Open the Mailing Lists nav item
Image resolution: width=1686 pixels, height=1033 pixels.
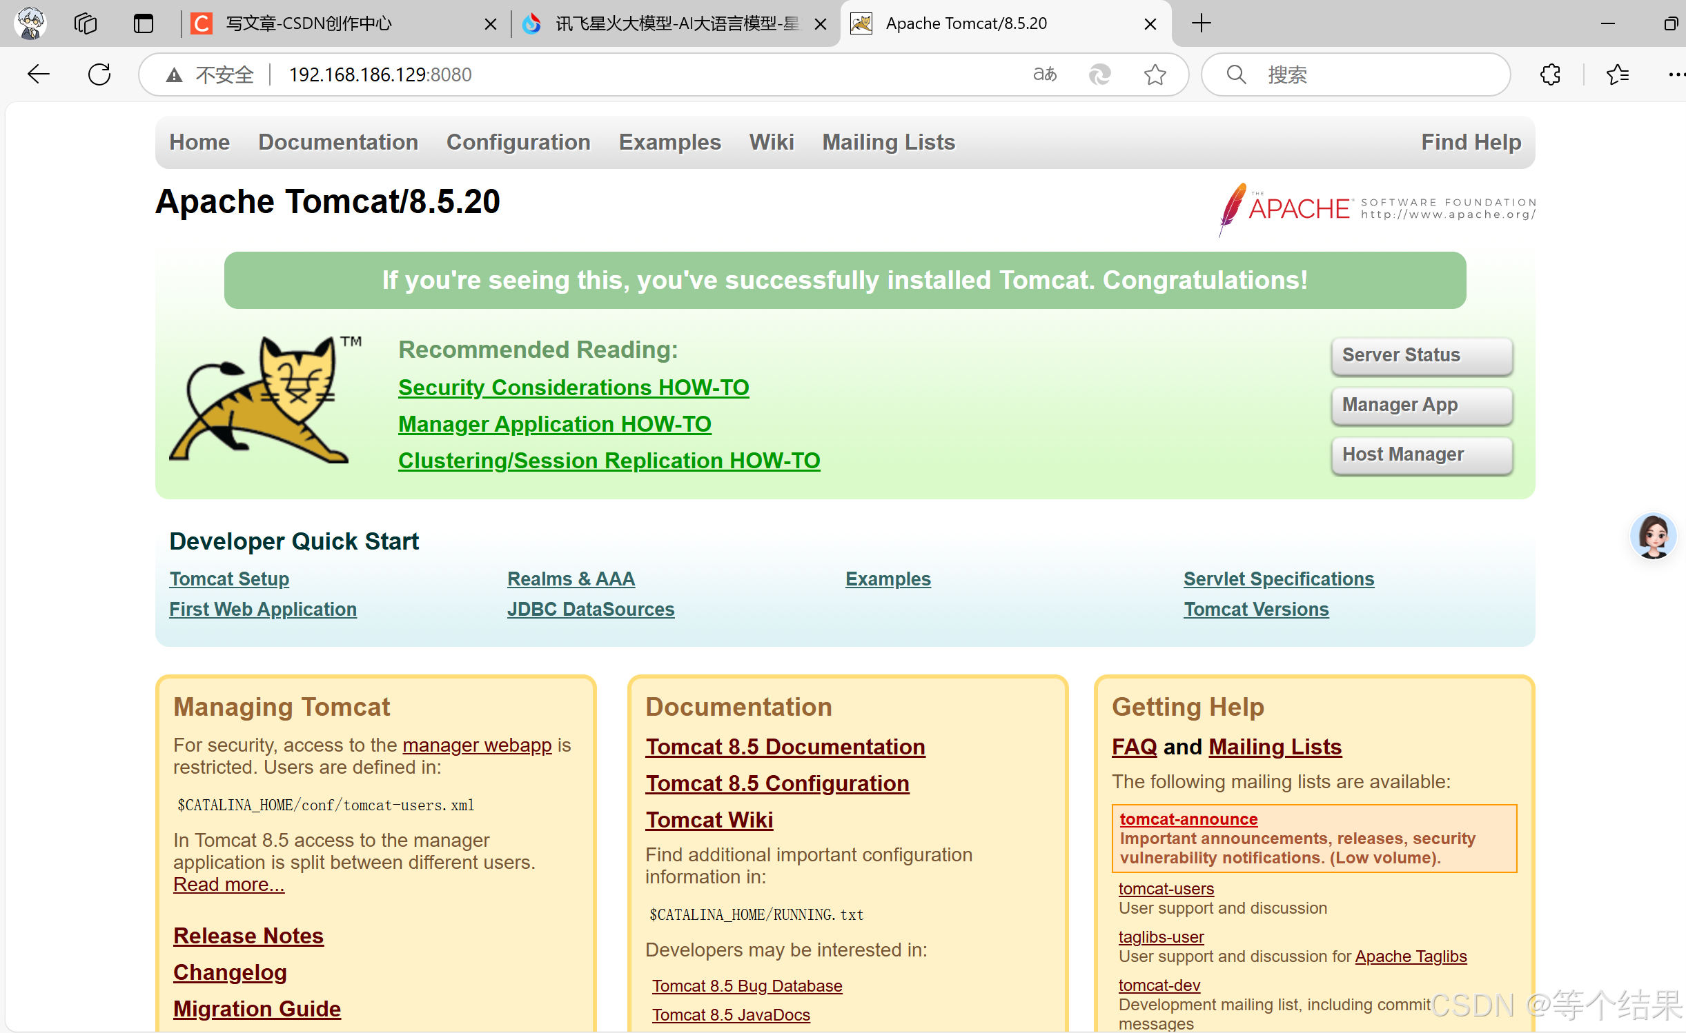(x=888, y=142)
